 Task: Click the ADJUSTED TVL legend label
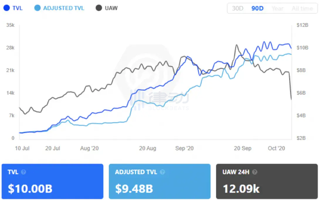[x=63, y=8]
